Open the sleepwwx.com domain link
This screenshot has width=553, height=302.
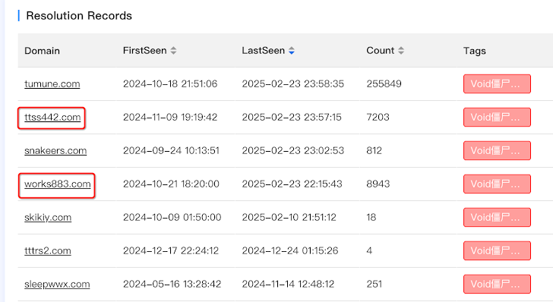click(57, 285)
